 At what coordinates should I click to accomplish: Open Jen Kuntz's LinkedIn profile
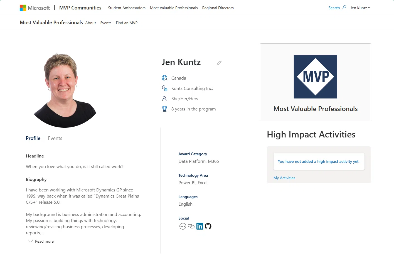(200, 226)
